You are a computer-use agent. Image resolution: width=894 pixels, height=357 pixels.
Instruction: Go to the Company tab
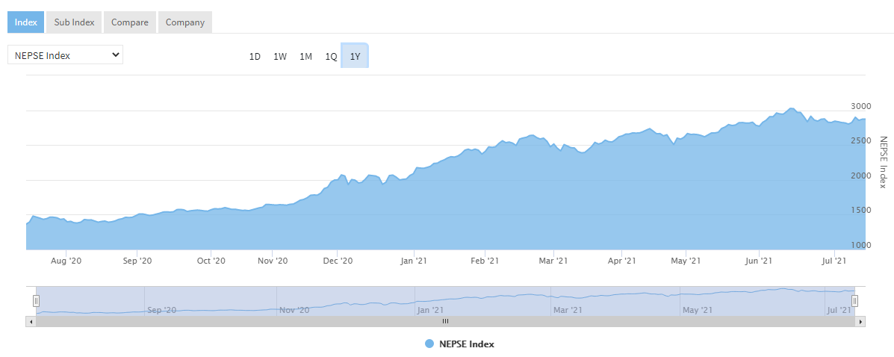tap(184, 22)
